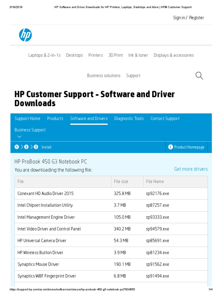Viewport: 222px width, 297px height.
Task: Click step 3 circle icon
Action: tap(36, 147)
